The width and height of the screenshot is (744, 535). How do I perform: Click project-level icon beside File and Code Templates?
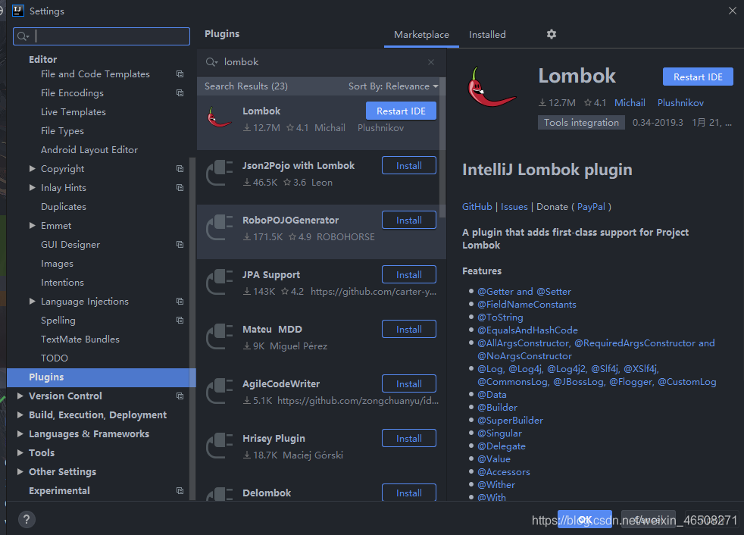pyautogui.click(x=180, y=74)
